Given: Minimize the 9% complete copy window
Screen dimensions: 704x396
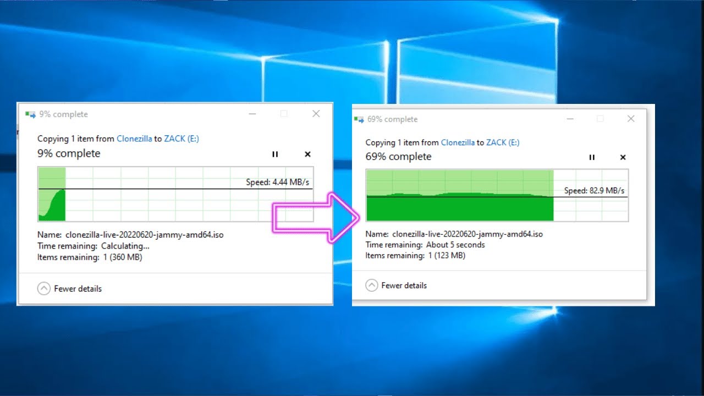Looking at the screenshot, I should coord(252,114).
